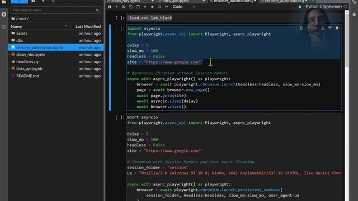This screenshot has height=201, width=358.
Task: Click the Chromium with Session Memory comment line
Action: [191, 162]
